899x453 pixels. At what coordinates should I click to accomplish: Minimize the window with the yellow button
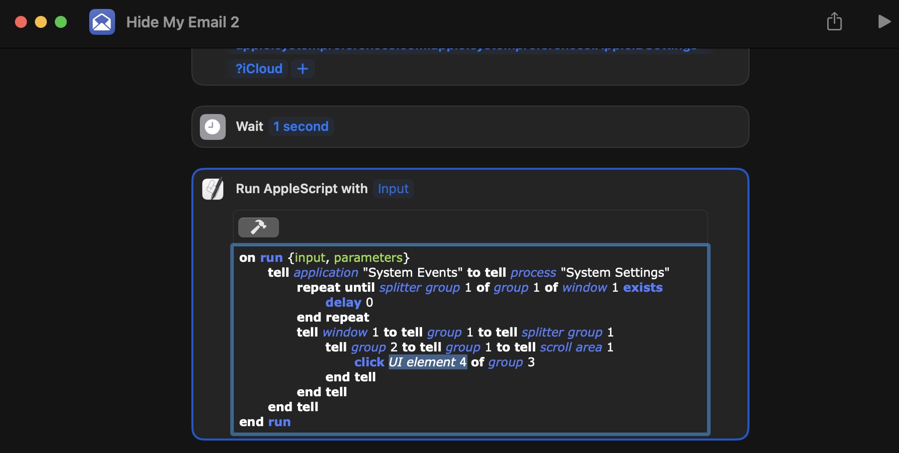(x=41, y=22)
